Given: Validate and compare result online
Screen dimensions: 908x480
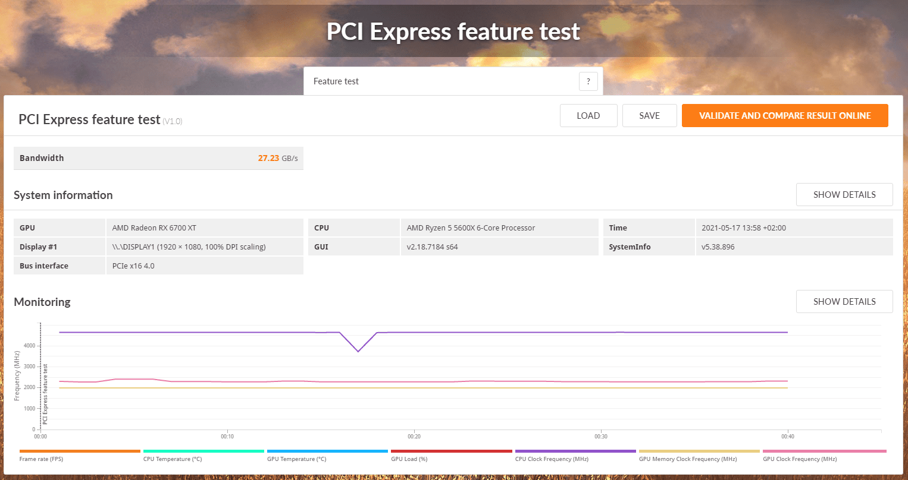Looking at the screenshot, I should (x=785, y=116).
